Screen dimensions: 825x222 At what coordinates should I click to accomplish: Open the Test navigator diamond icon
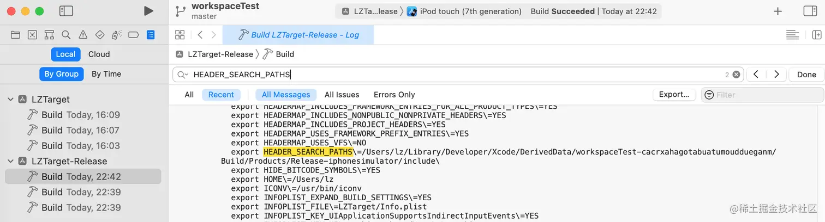click(x=100, y=35)
